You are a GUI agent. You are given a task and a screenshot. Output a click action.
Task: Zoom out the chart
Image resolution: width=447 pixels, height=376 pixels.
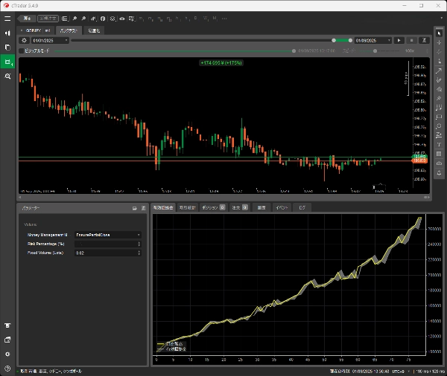83,19
